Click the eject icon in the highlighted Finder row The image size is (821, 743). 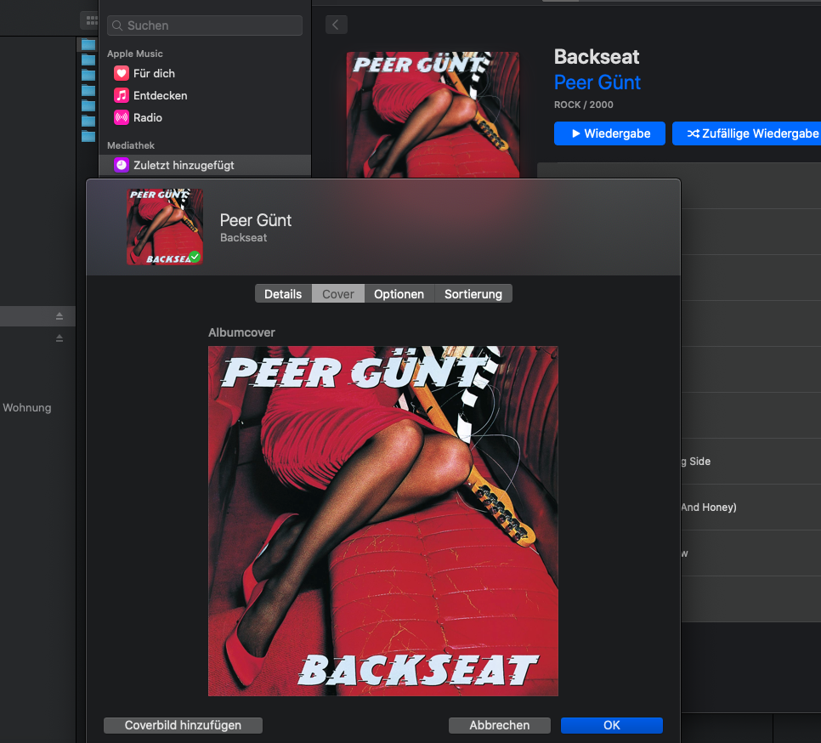tap(59, 316)
